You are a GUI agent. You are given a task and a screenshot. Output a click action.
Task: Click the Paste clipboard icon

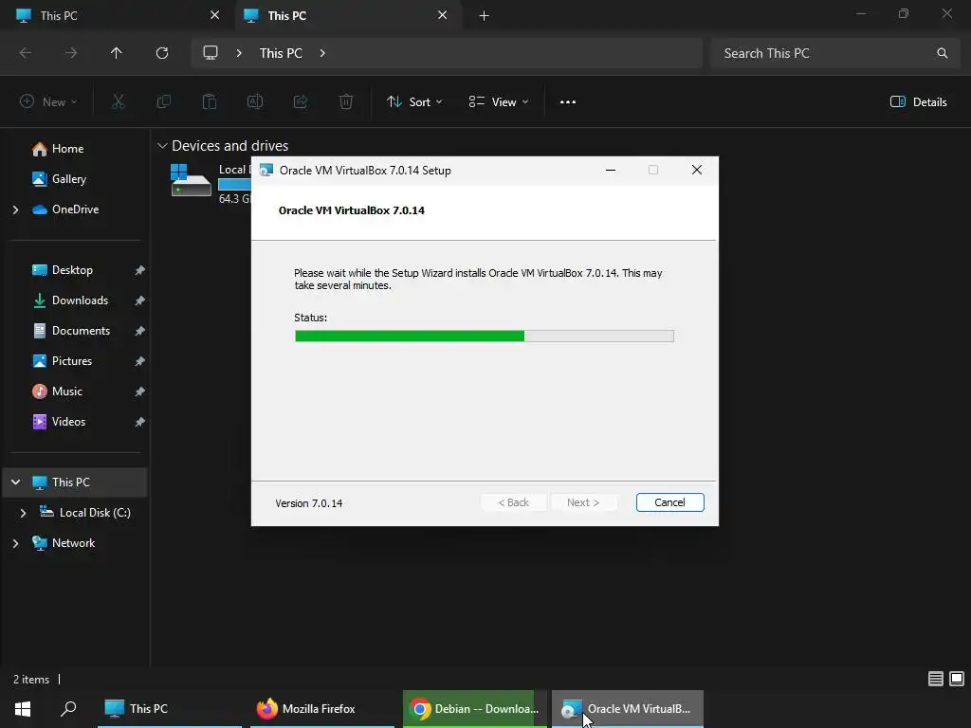[210, 102]
